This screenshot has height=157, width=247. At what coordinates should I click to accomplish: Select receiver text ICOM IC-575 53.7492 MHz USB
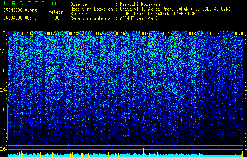click(x=157, y=14)
